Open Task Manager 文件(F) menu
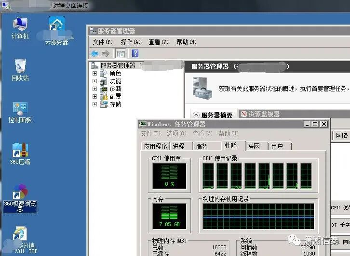 [x=150, y=133]
